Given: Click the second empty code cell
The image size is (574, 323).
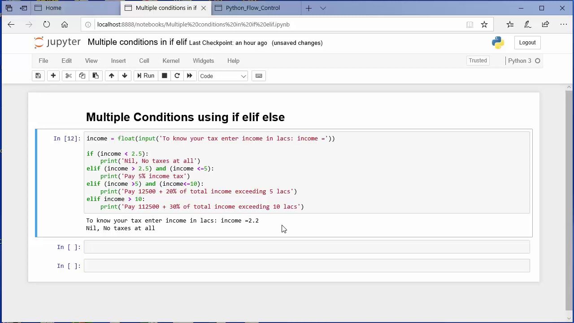Looking at the screenshot, I should tap(307, 266).
